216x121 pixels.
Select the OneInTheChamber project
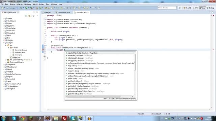click(14, 74)
